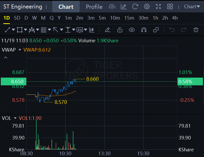
Task: Select the 5m interval
Action: (x=102, y=18)
